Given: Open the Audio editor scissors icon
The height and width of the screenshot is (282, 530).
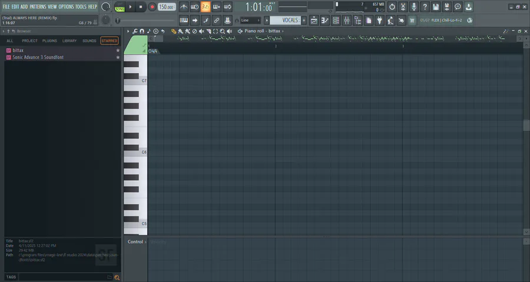Looking at the screenshot, I should point(403,6).
